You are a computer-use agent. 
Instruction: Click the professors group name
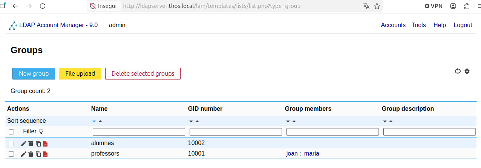[105, 154]
